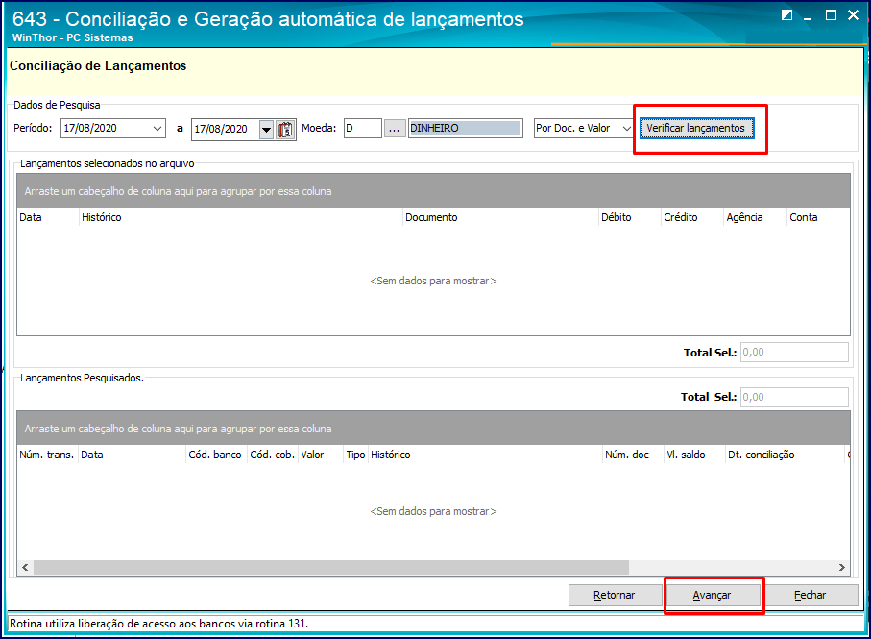Sort by Cód. cob. column header
This screenshot has width=871, height=639.
click(272, 455)
